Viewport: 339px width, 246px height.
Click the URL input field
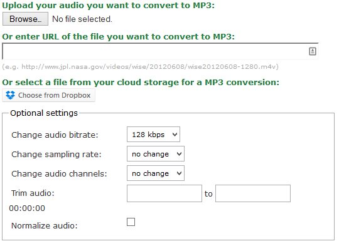click(160, 51)
